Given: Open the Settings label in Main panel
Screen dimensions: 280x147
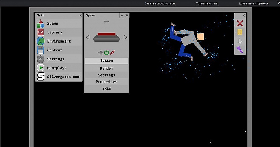Looking at the screenshot, I should 56,59.
